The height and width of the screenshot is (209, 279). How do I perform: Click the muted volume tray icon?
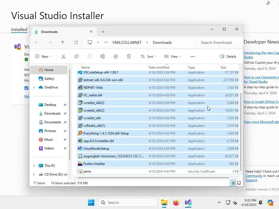[235, 202]
